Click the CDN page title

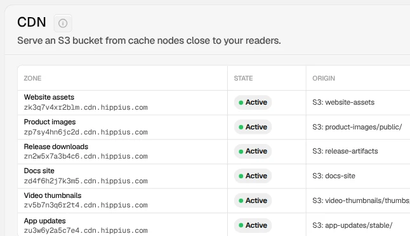[32, 22]
